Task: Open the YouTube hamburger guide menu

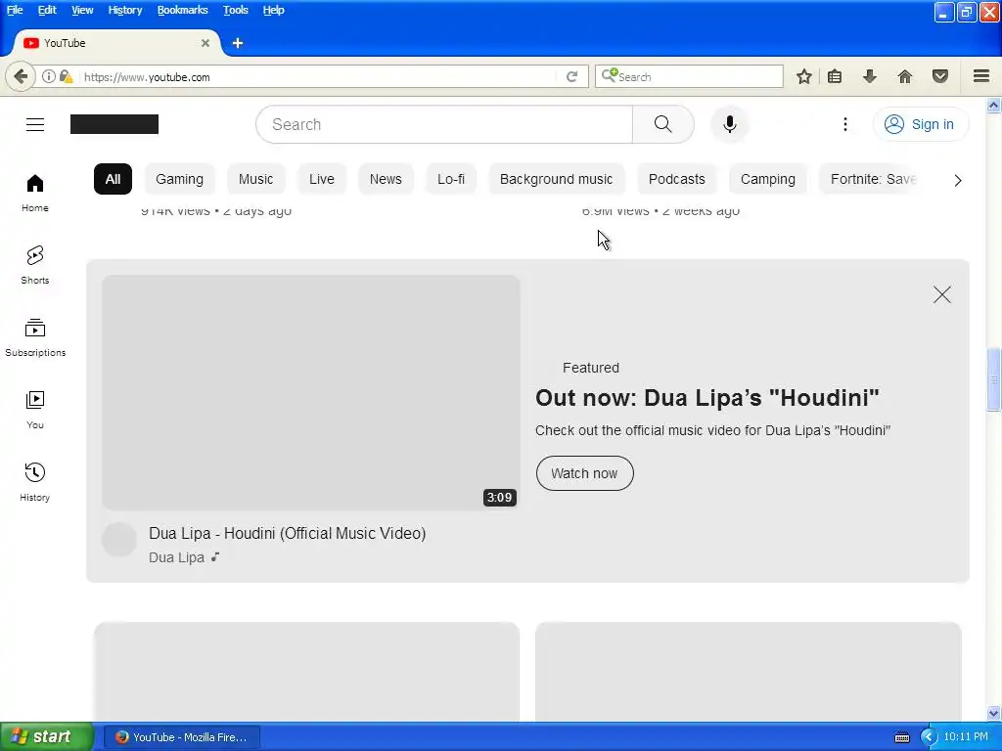Action: 35,124
